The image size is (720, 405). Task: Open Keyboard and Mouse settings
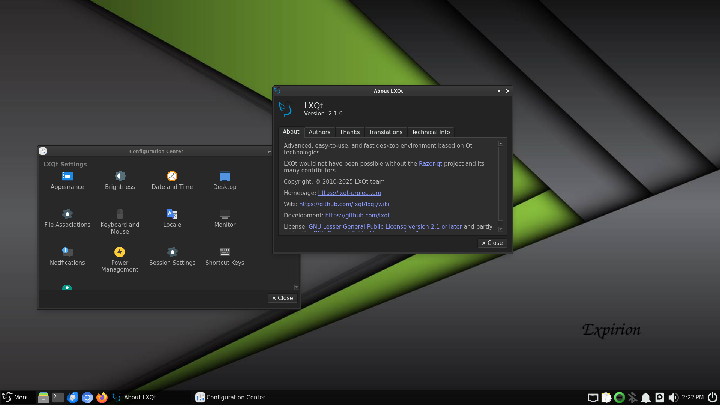pos(120,222)
